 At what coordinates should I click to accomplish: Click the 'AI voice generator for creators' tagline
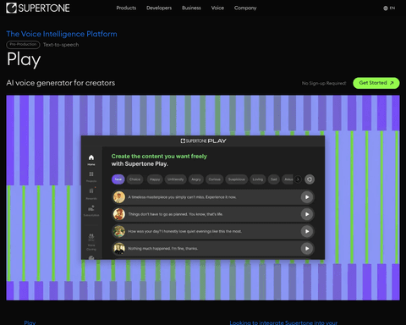click(x=61, y=83)
